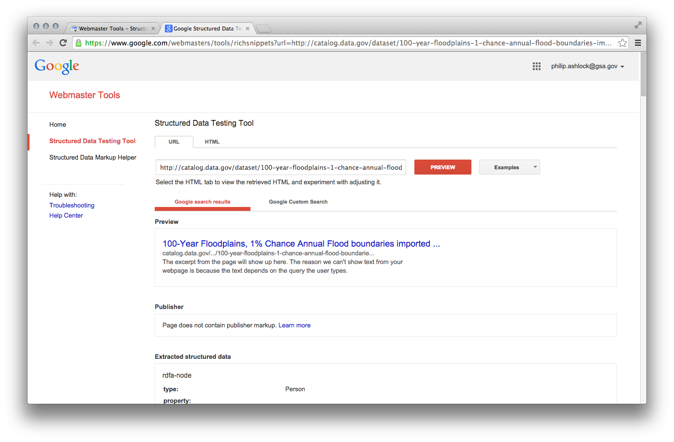Viewport: 674px width, 442px height.
Task: Close the Webmaster Tools browser tab
Action: point(153,29)
